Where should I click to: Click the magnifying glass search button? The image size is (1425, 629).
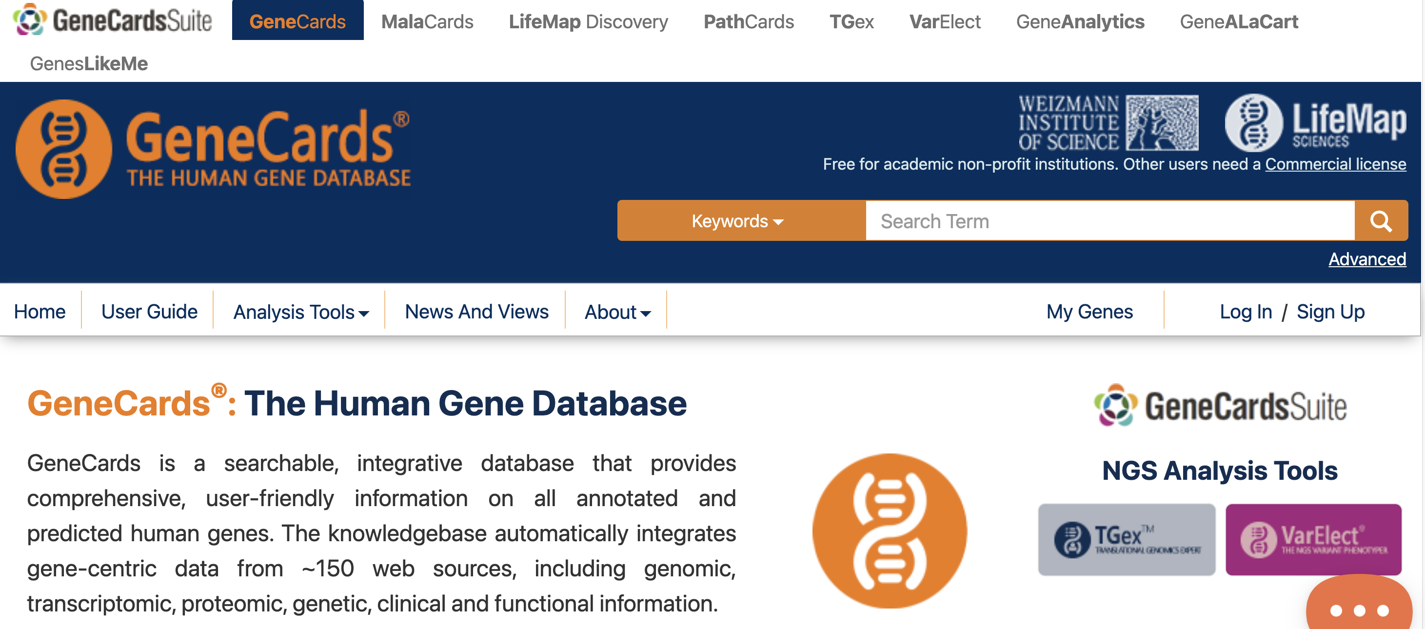[1381, 221]
